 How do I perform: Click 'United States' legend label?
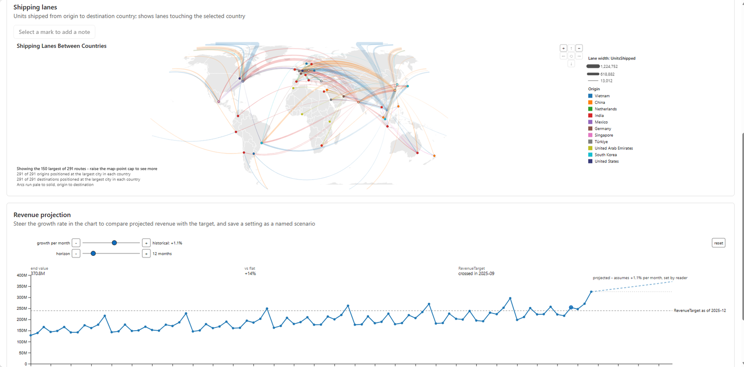coord(607,161)
